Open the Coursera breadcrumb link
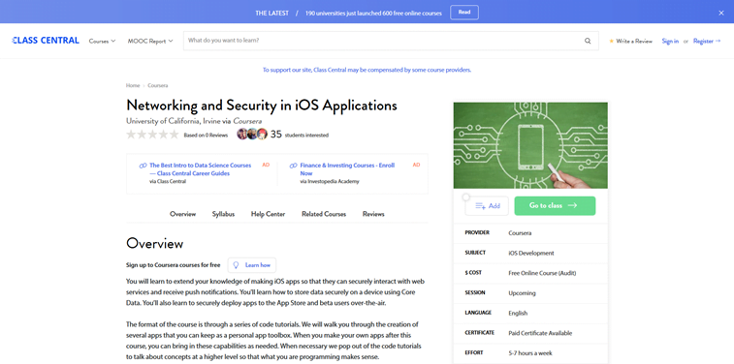 coord(158,85)
